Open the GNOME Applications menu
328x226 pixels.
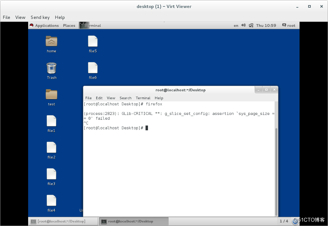47,25
